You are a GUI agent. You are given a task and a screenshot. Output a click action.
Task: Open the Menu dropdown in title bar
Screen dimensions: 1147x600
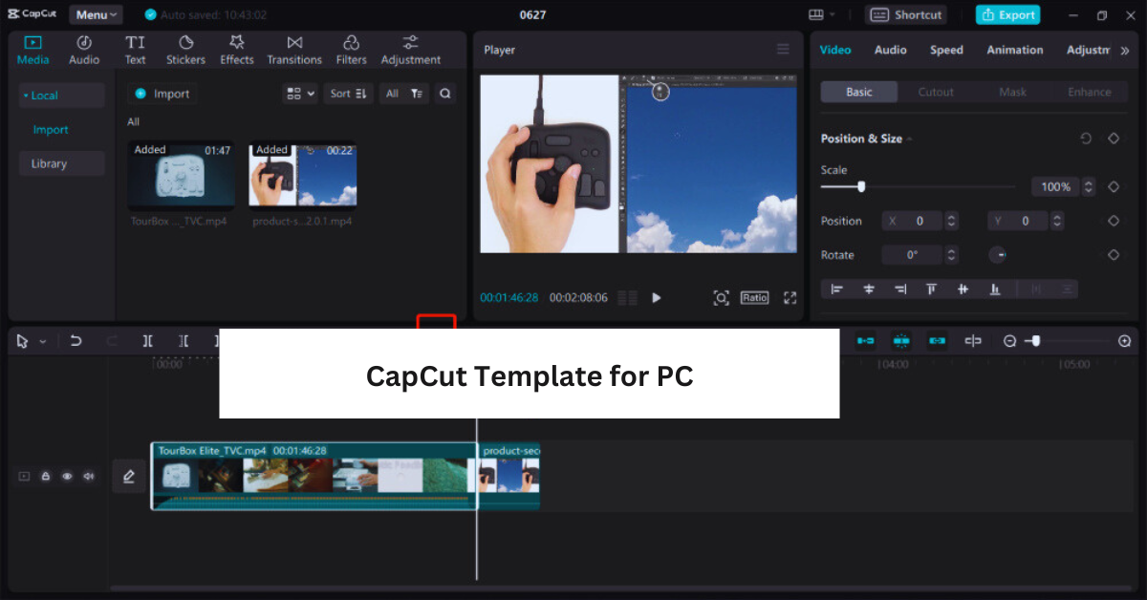(97, 14)
